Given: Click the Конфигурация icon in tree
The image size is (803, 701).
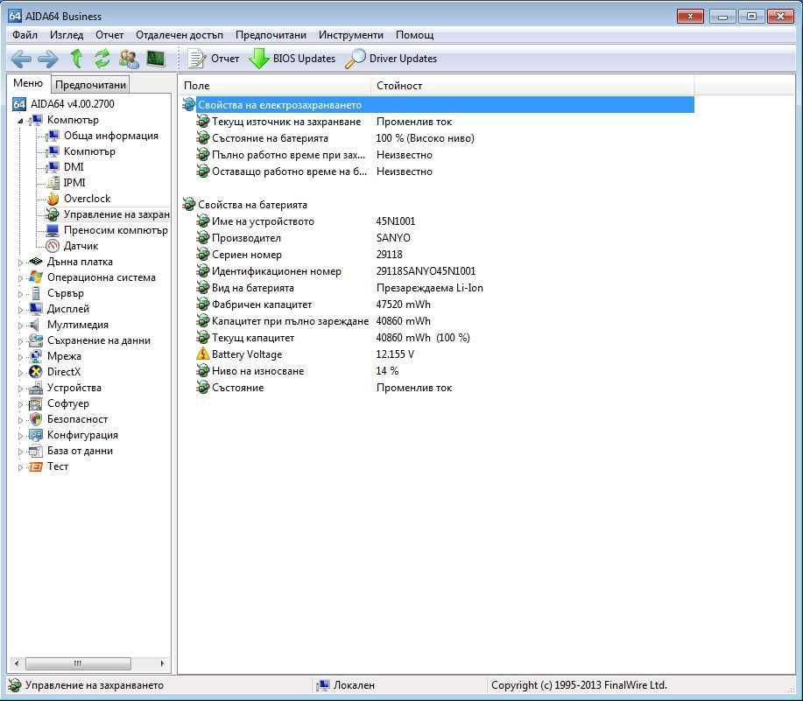Looking at the screenshot, I should coord(36,435).
